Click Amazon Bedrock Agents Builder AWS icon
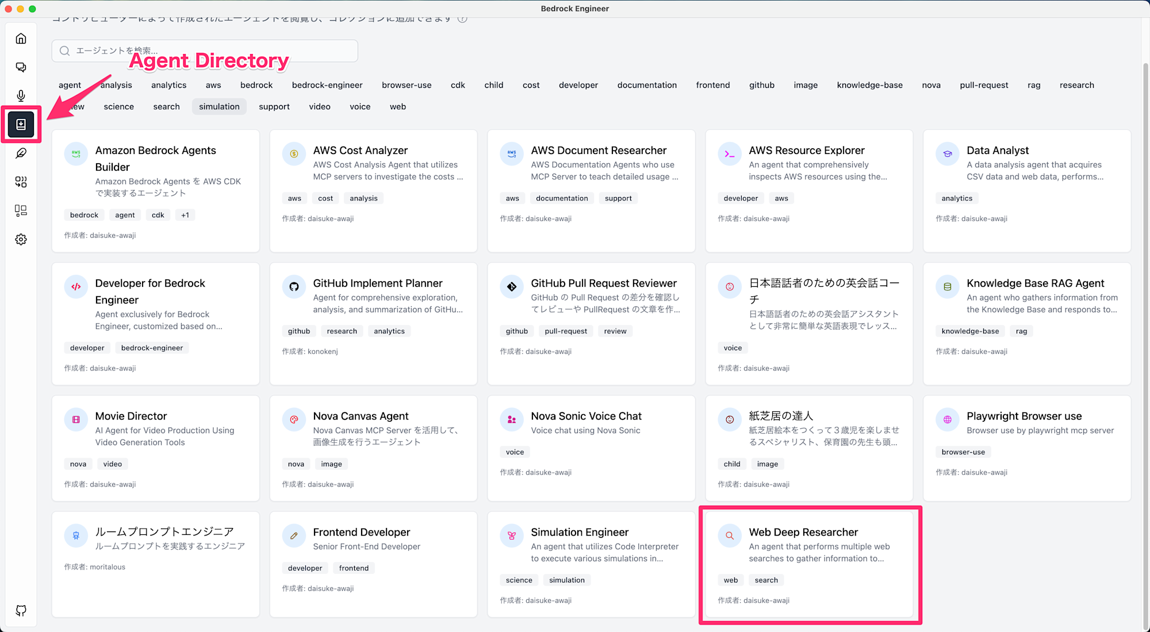The width and height of the screenshot is (1150, 632). pyautogui.click(x=76, y=154)
